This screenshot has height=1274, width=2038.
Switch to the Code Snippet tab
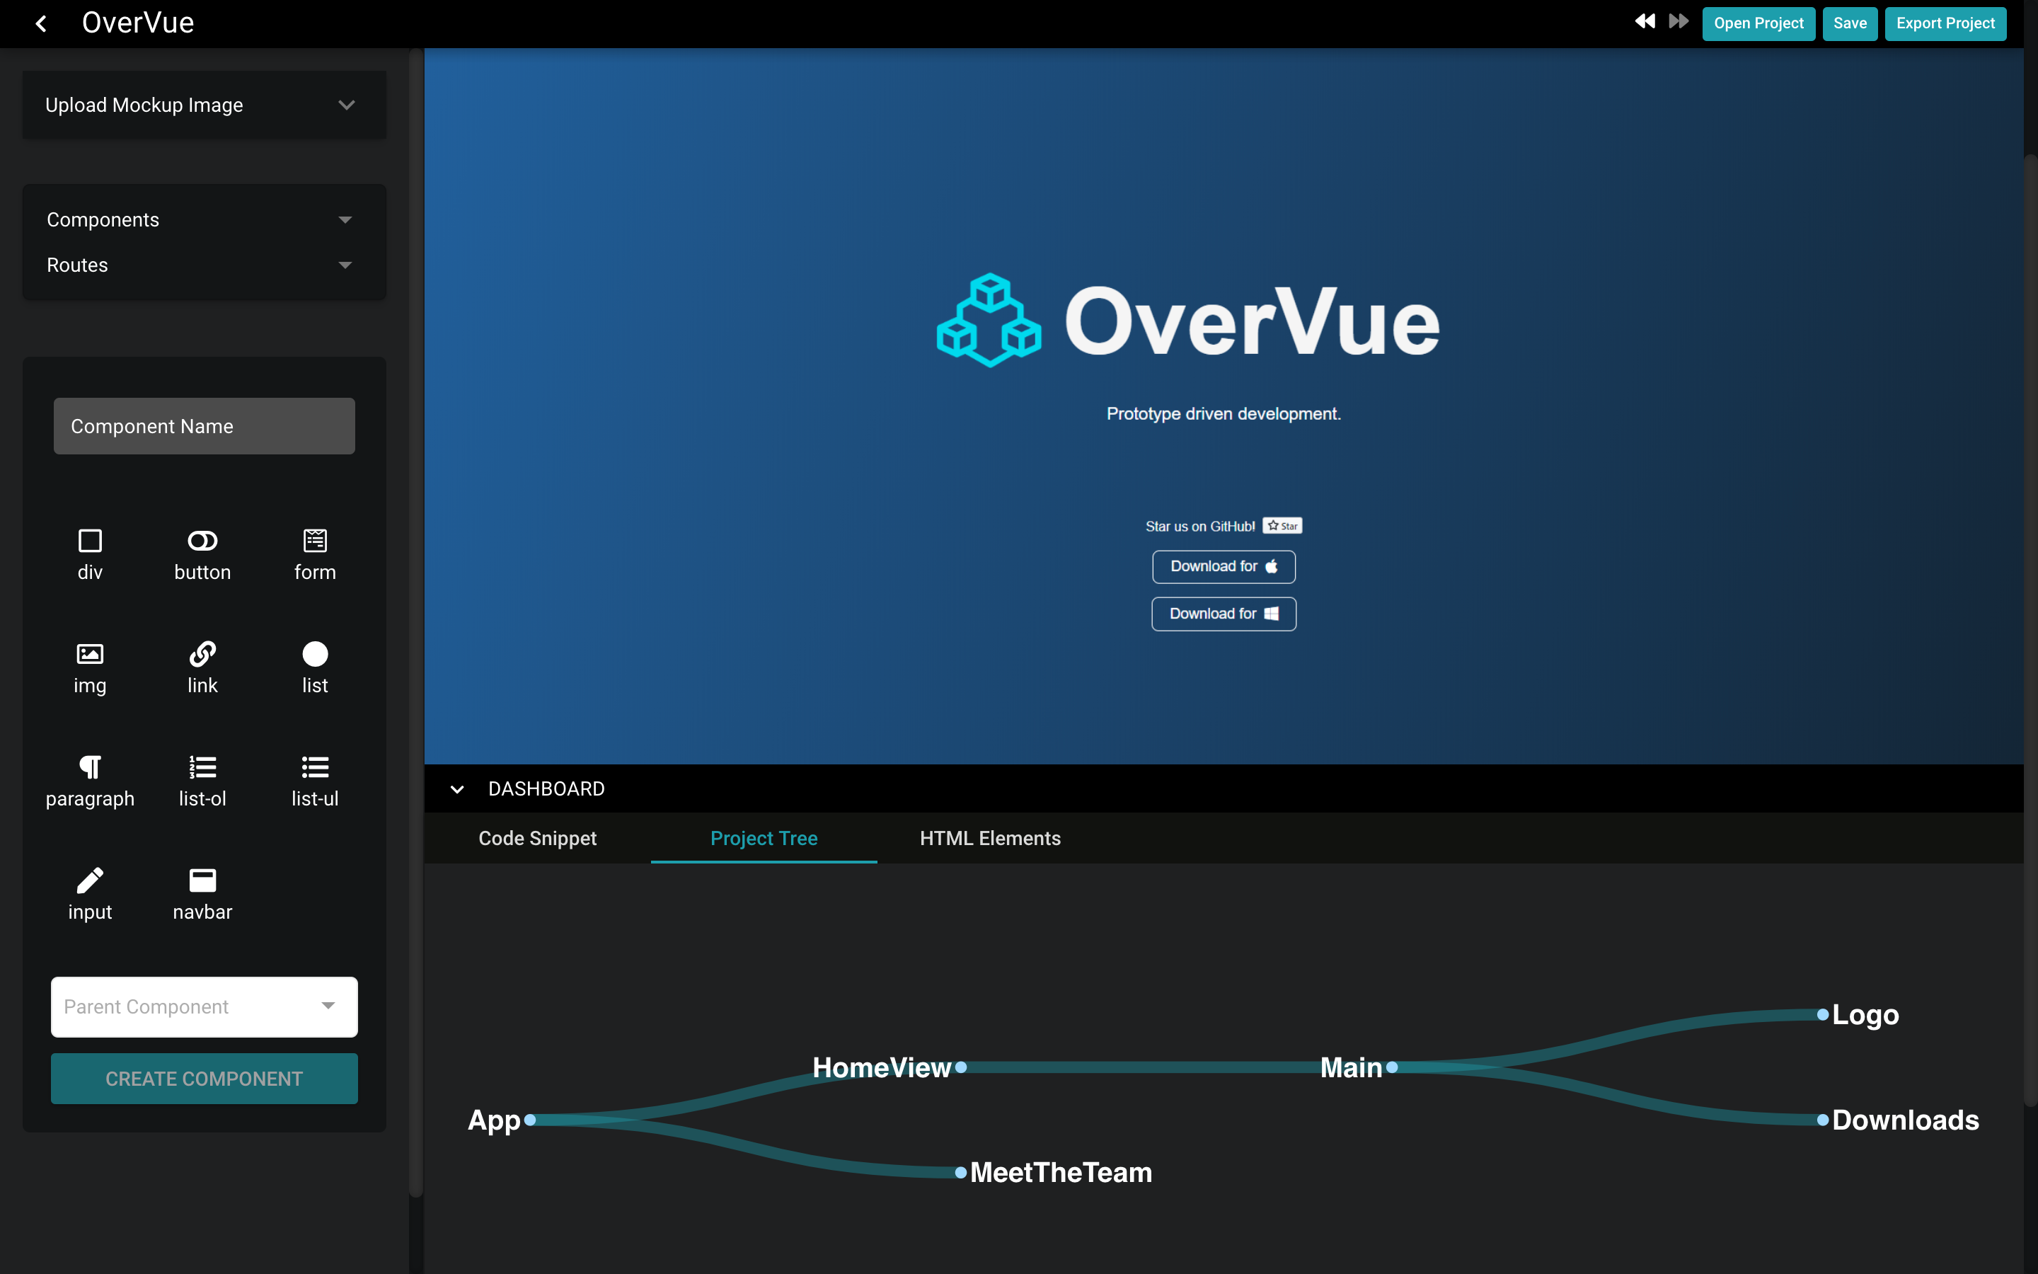click(537, 839)
